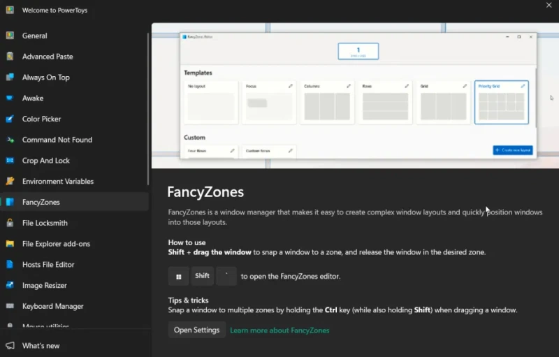Open Crop And Lock icon
The height and width of the screenshot is (357, 559).
[x=10, y=161]
